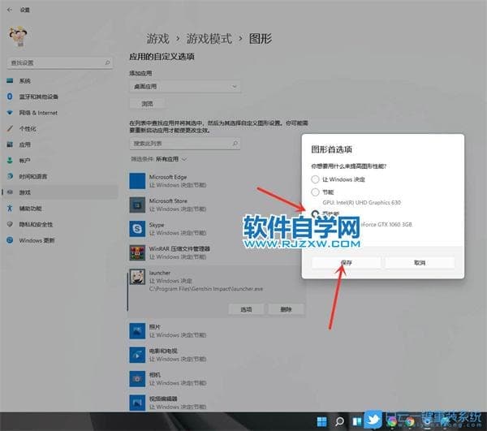Click the Skype app icon in list

click(137, 228)
